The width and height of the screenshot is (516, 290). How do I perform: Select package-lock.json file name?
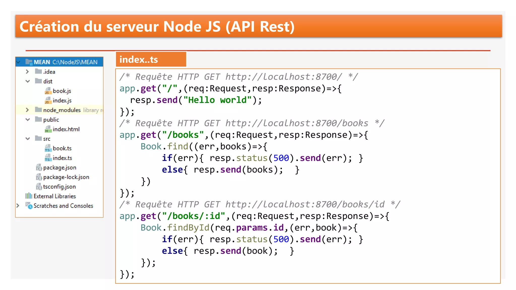click(66, 177)
